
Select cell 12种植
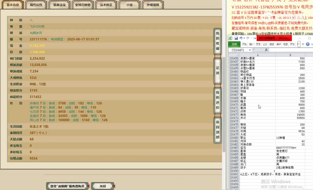[x=290, y=137]
